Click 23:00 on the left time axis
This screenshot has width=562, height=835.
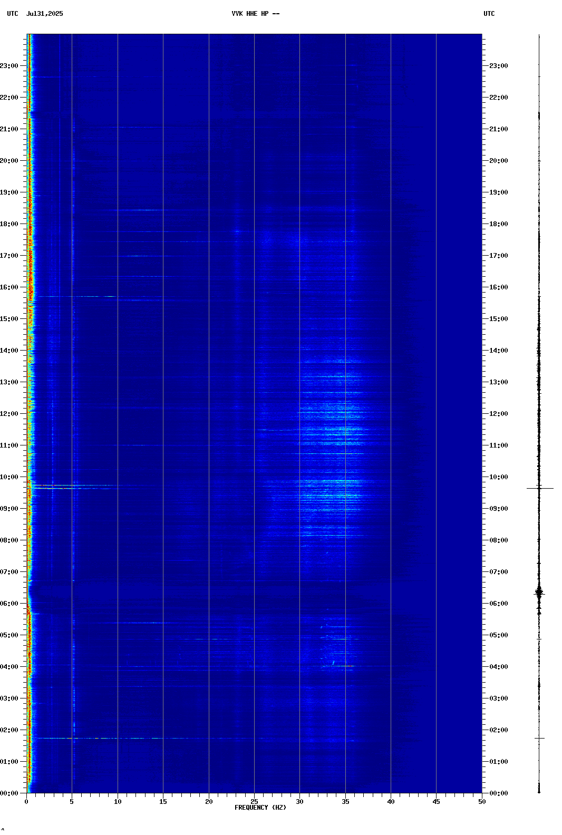9,66
